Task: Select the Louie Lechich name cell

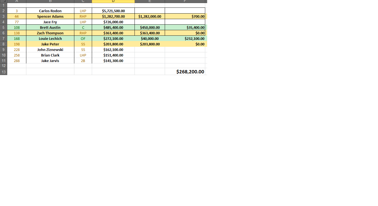Action: click(50, 38)
